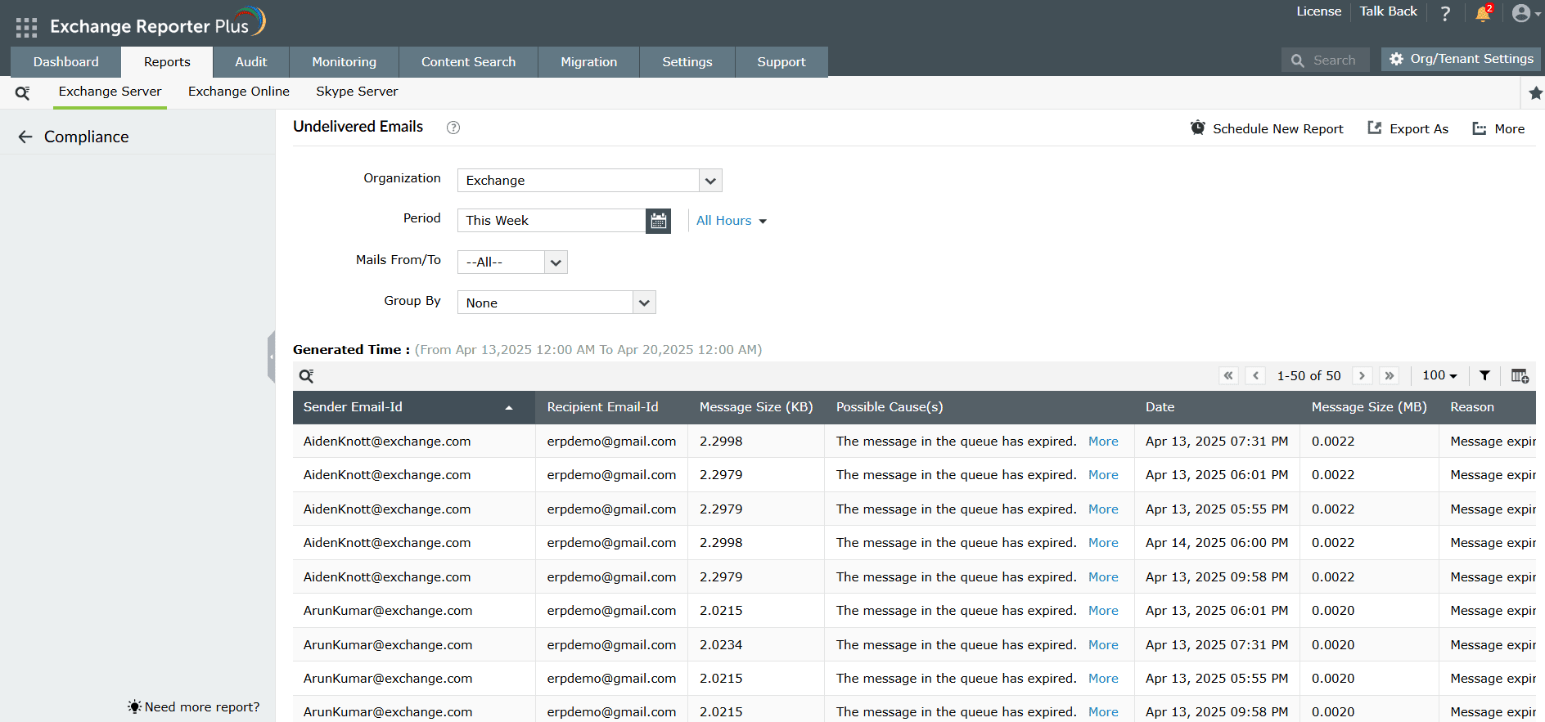Screen dimensions: 1545x722
Task: Focus the header Search field
Action: 1326,61
